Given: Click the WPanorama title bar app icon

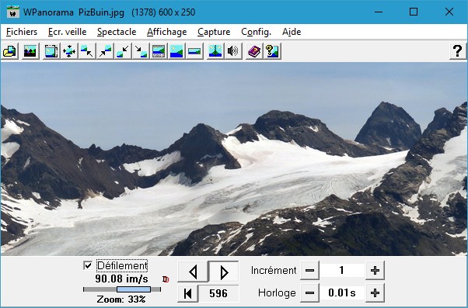Looking at the screenshot, I should coord(13,12).
